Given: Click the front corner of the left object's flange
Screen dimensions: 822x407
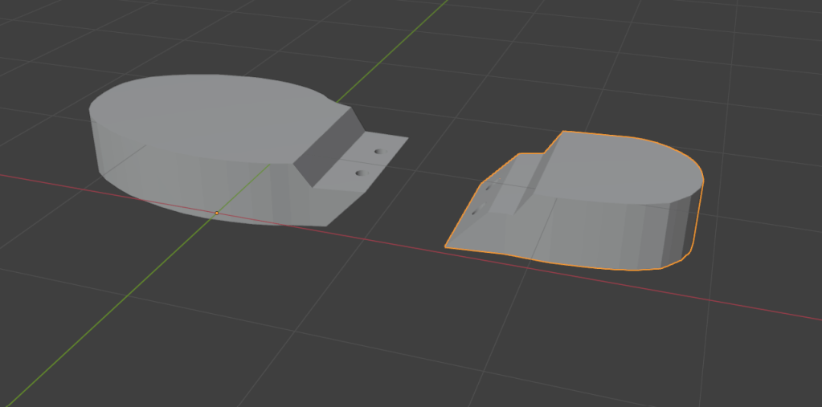Looking at the screenshot, I should [x=325, y=225].
